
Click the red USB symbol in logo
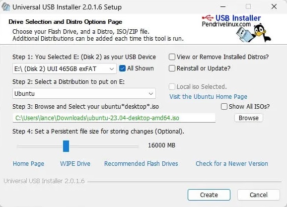[x=208, y=18]
